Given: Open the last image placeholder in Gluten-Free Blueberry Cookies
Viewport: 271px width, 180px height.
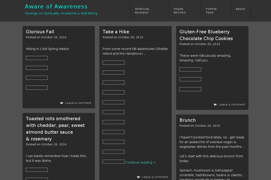Looking at the screenshot, I should click(x=190, y=89).
